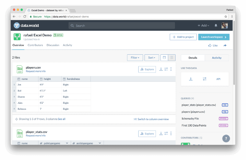246x160 pixels.
Task: Close the Excel Demo browser tab
Action: [66, 10]
